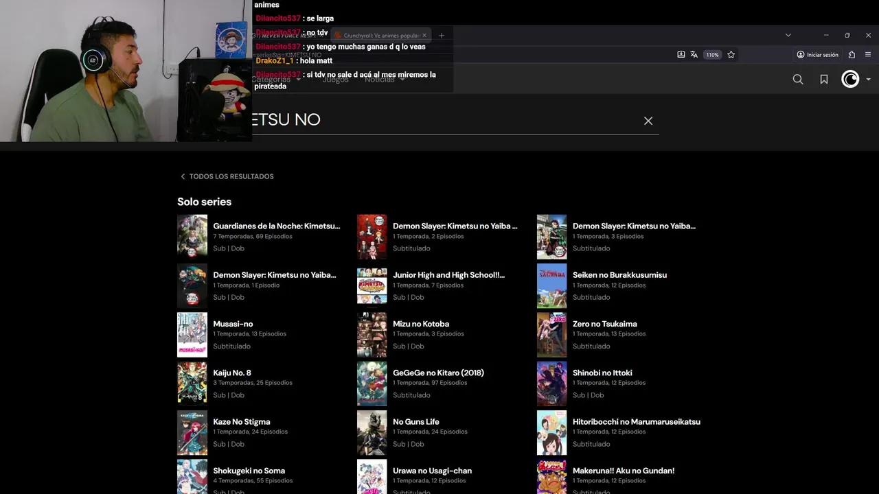
Task: Open the Crunchyroll watchlist bookmark icon
Action: coord(824,80)
